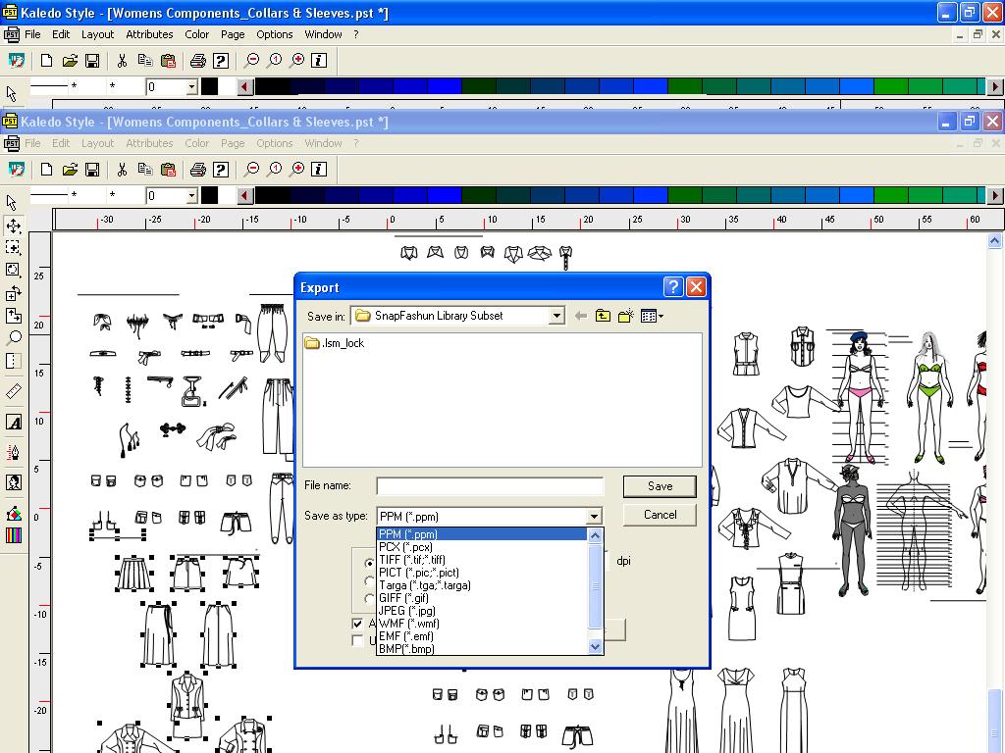Click red left arrow of lower window palette

(x=245, y=196)
